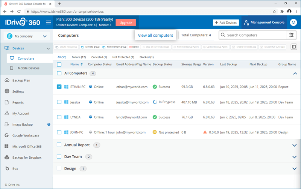This screenshot has height=189, width=301.
Task: Click the warning triangle icon for JOHN-PC
Action: (205, 132)
